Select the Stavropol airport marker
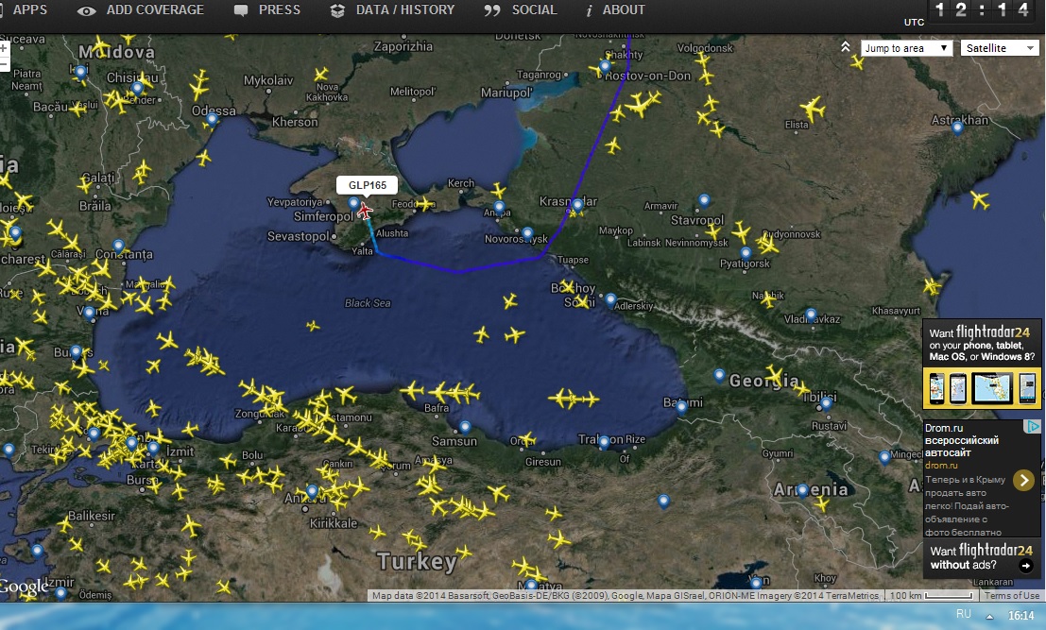 click(704, 200)
